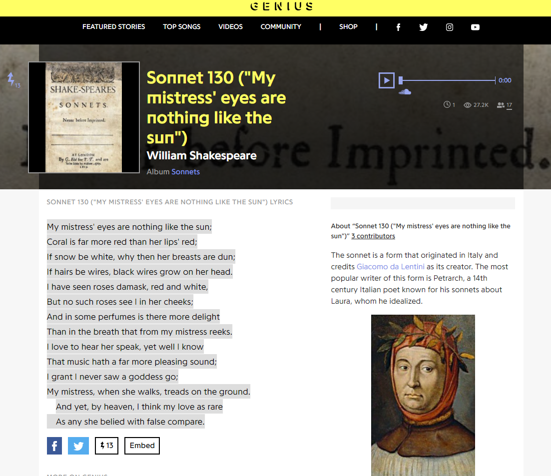Open the Community menu item
The image size is (551, 476).
pyautogui.click(x=281, y=26)
